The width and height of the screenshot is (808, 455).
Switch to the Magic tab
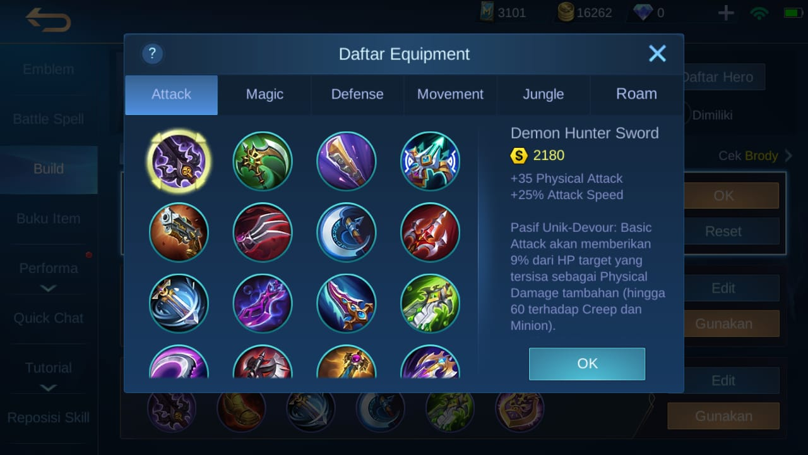(x=264, y=94)
